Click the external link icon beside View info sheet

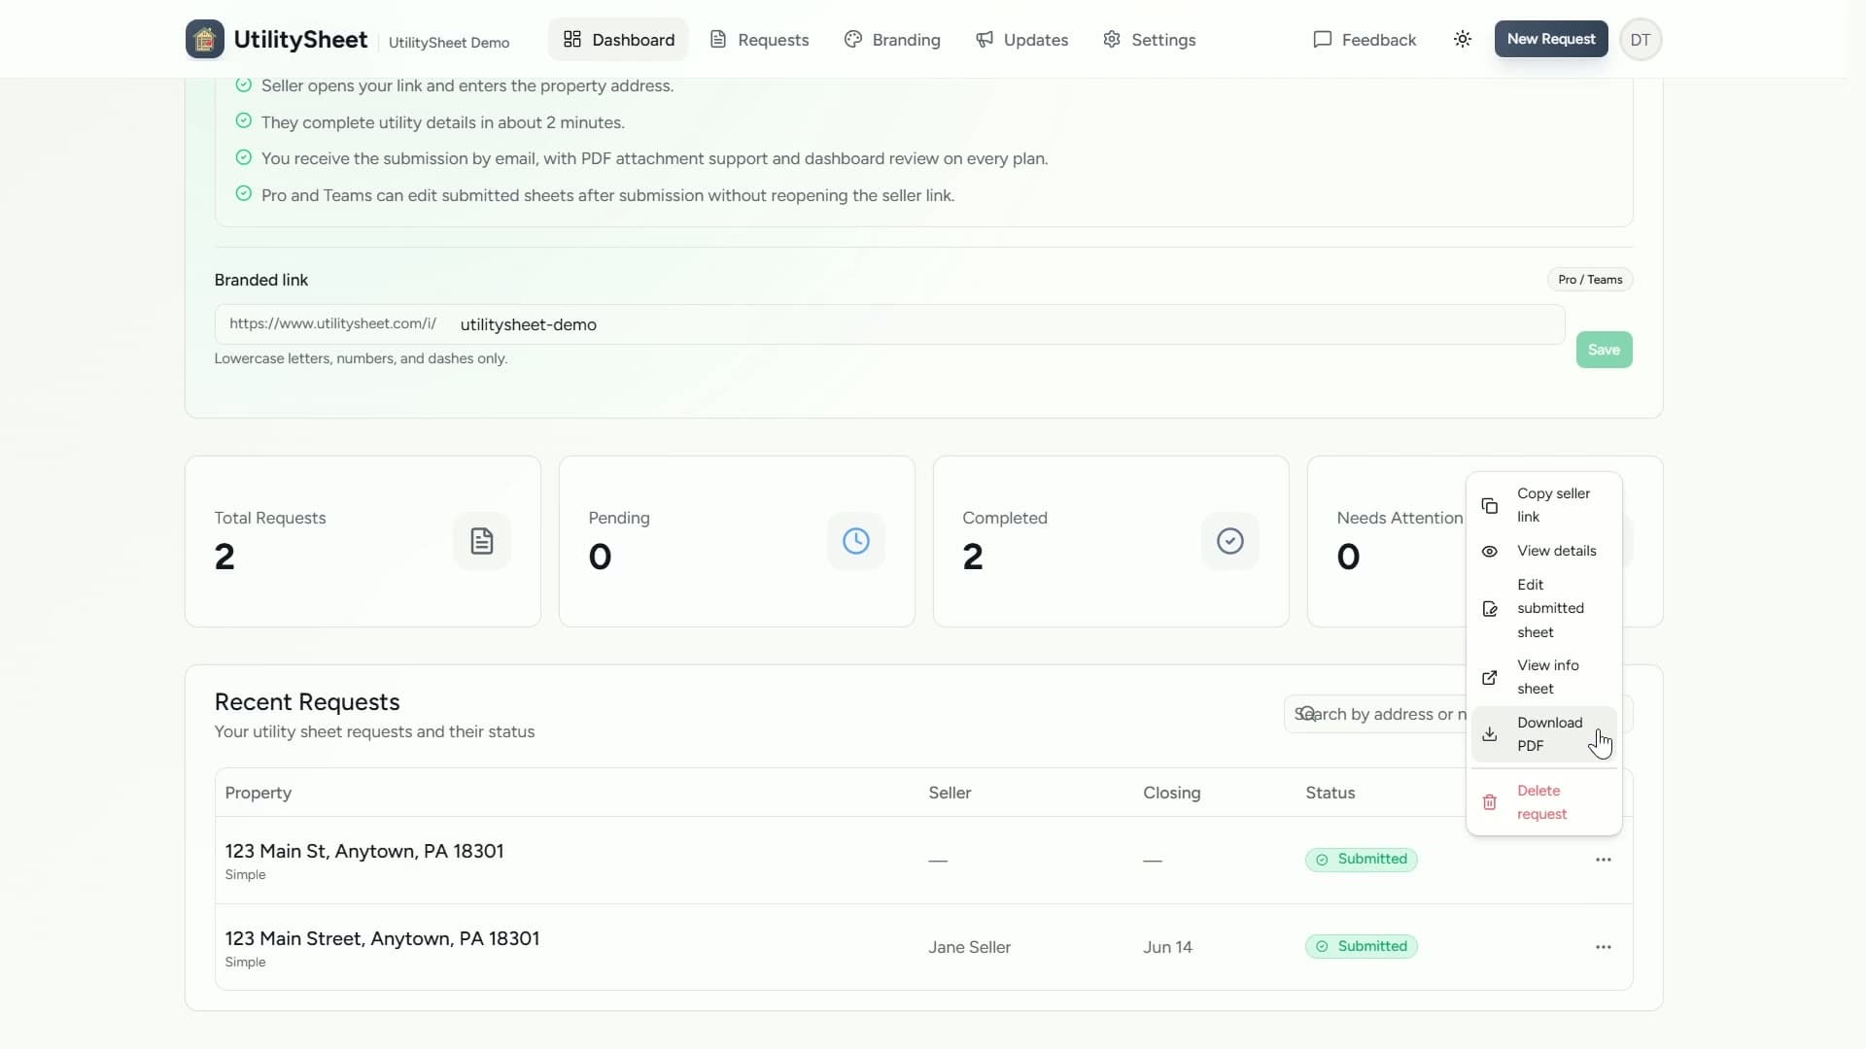tap(1489, 678)
